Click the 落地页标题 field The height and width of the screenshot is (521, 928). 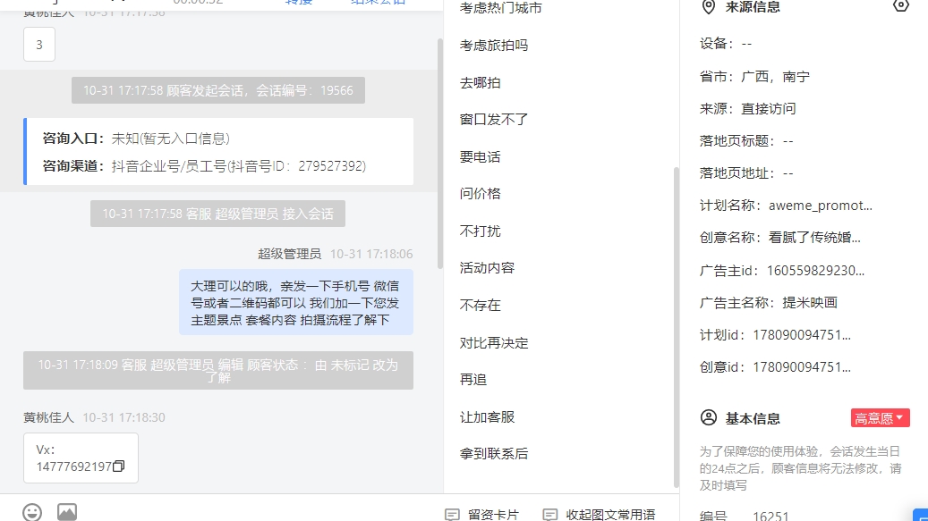pyautogui.click(x=746, y=141)
